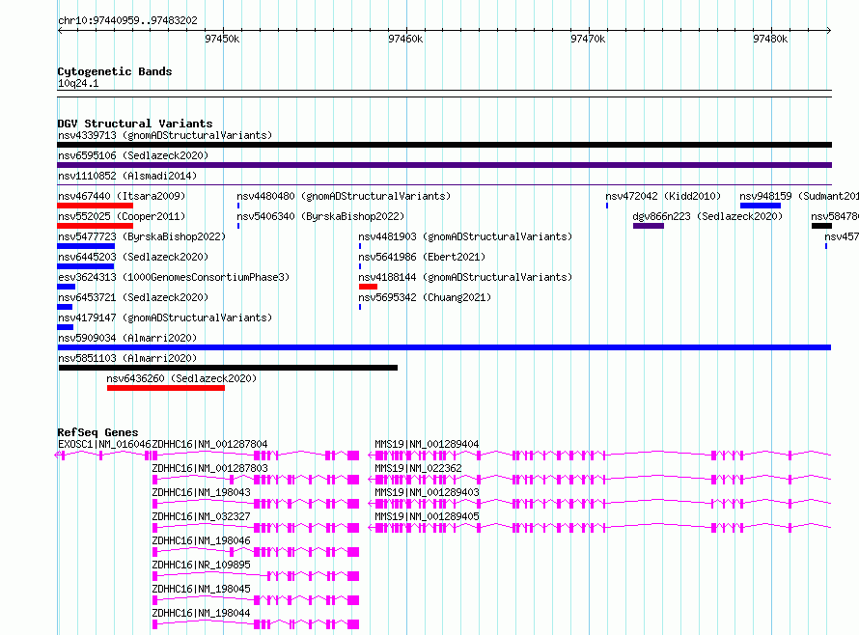Open nsv5641986 (Ebert2021) label
This screenshot has height=635, width=859.
[x=422, y=257]
